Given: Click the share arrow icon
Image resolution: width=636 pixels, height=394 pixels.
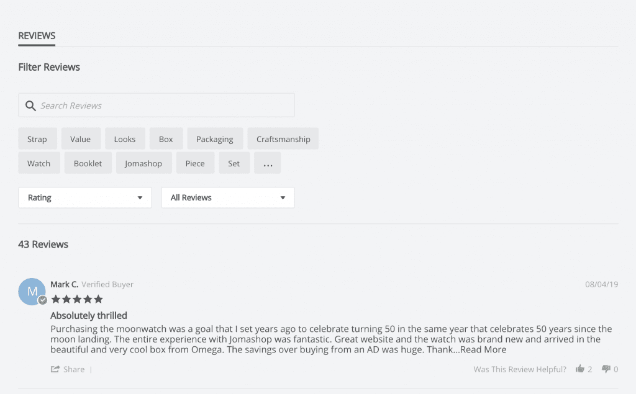Looking at the screenshot, I should [x=55, y=369].
